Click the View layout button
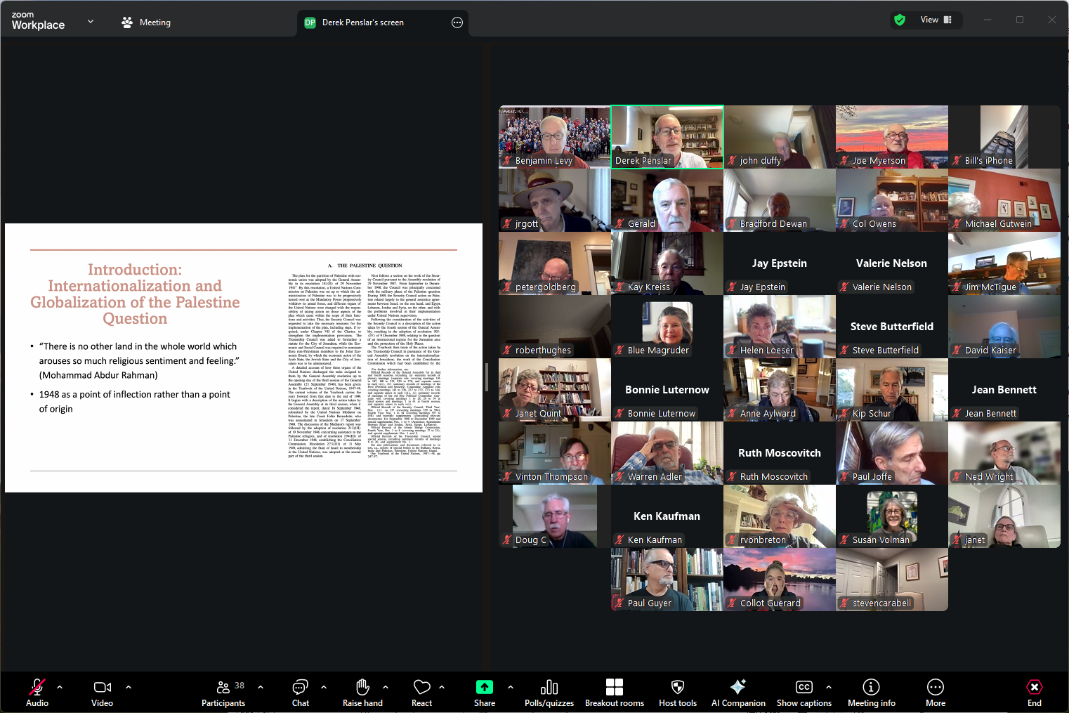This screenshot has height=713, width=1069. [x=936, y=20]
